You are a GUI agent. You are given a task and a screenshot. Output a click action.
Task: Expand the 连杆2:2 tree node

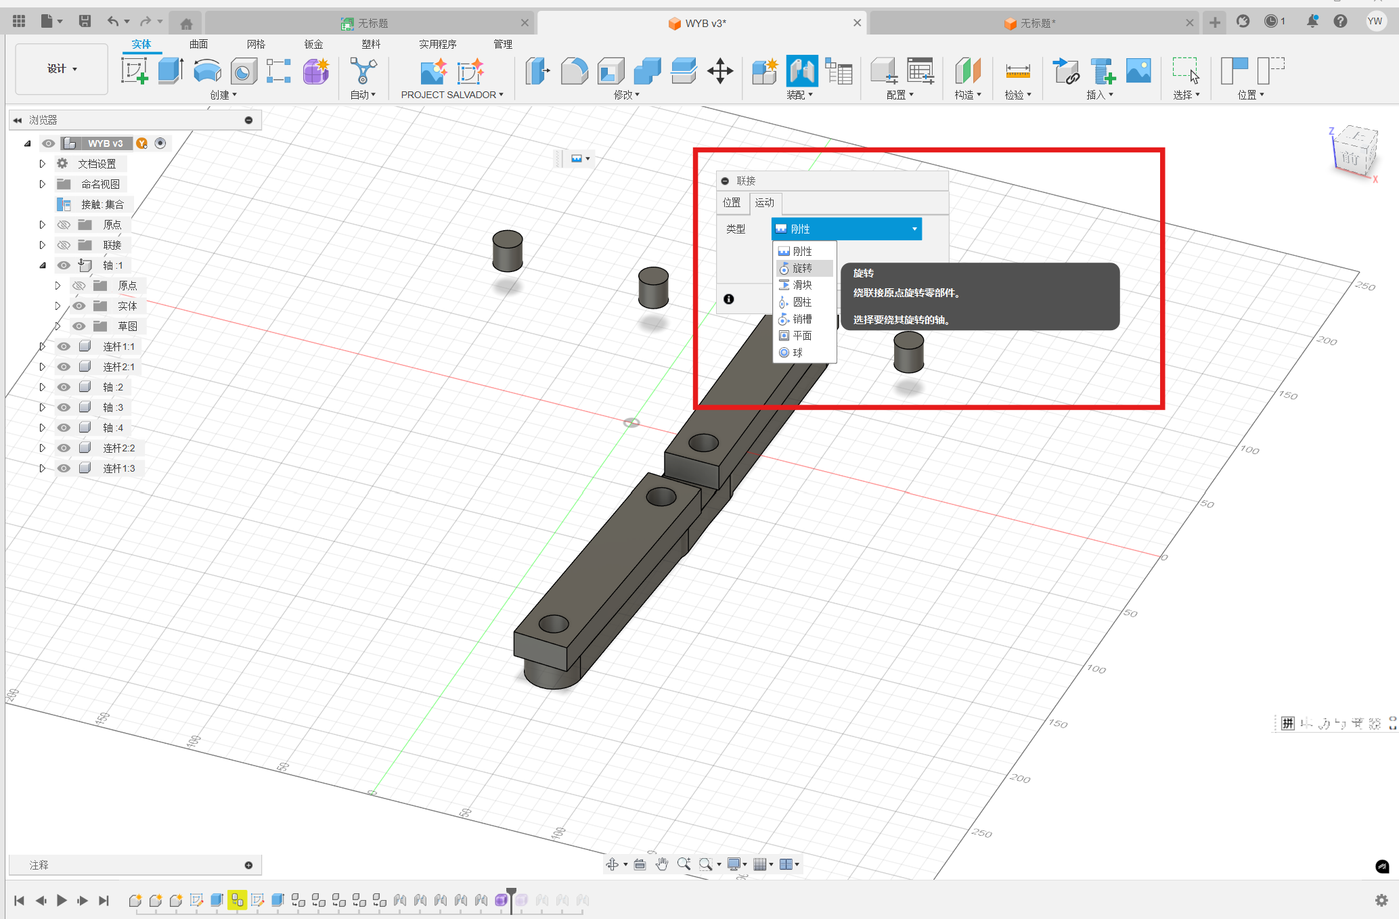click(42, 448)
